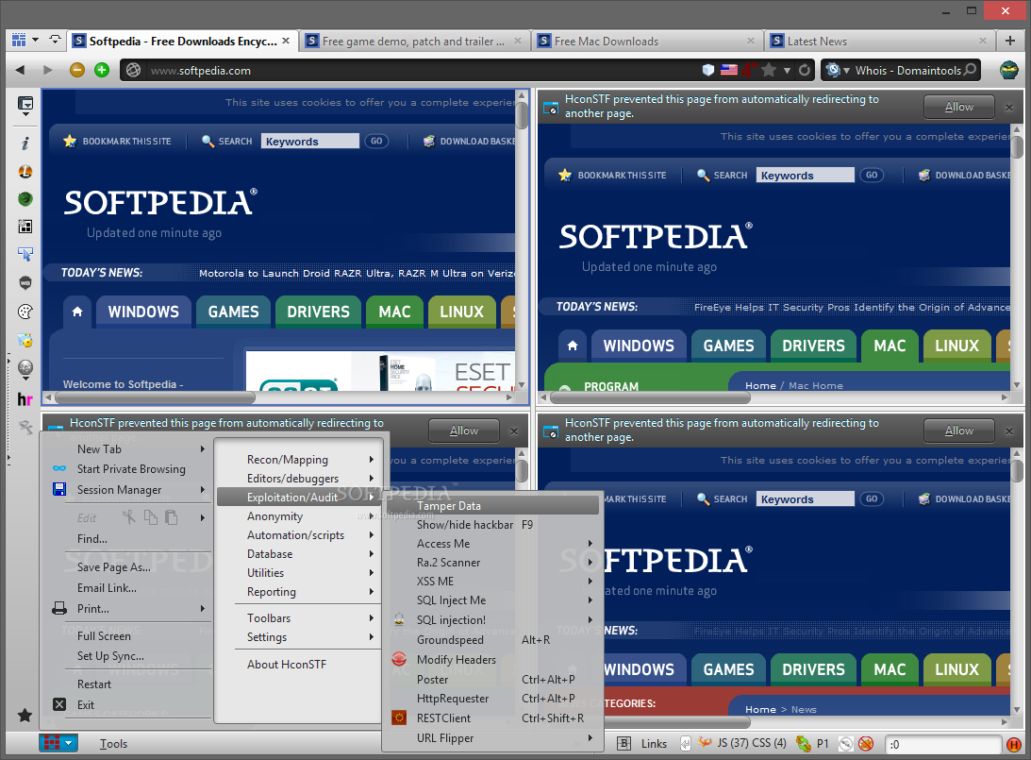Close the Softpedia - Free Downloads tab

(286, 41)
